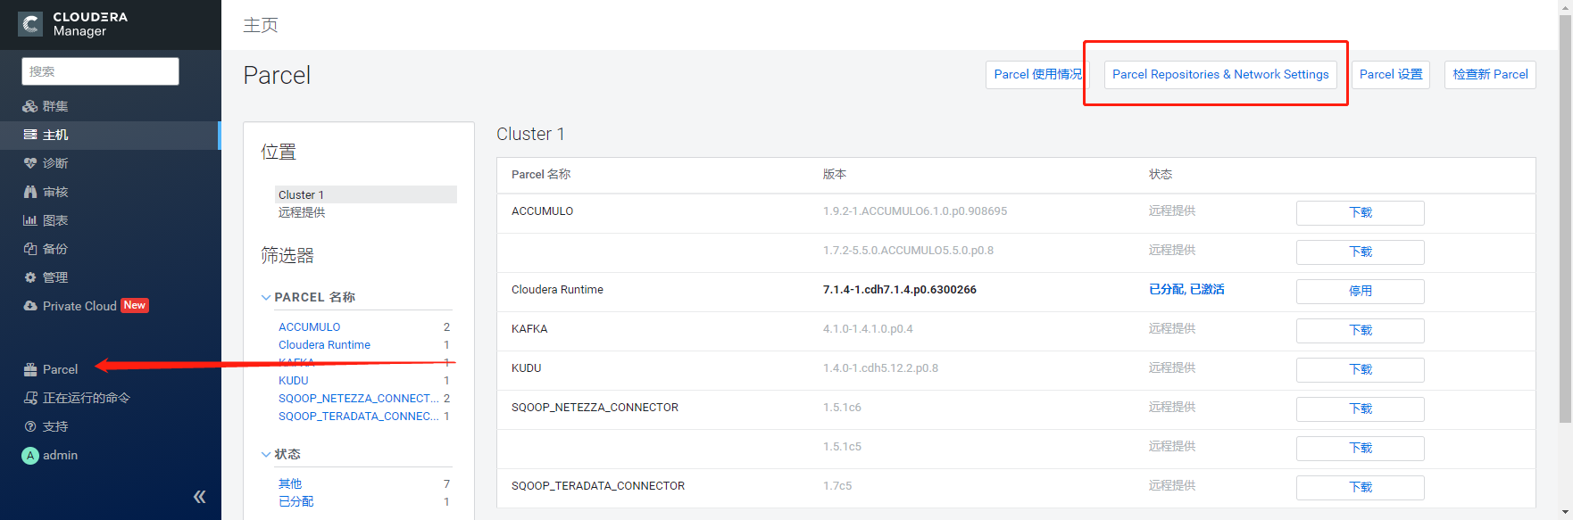
Task: Open the backup (备份) icon
Action: [30, 249]
